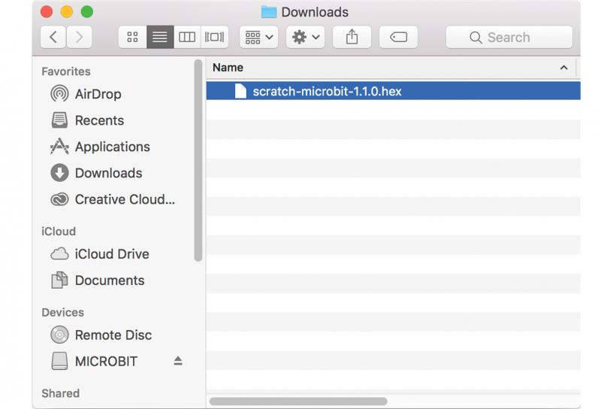Select file scratch-microbit-1.1.0.hex
This screenshot has width=613, height=409.
click(x=394, y=91)
